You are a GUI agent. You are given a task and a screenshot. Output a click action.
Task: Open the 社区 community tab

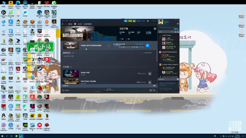click(80, 24)
